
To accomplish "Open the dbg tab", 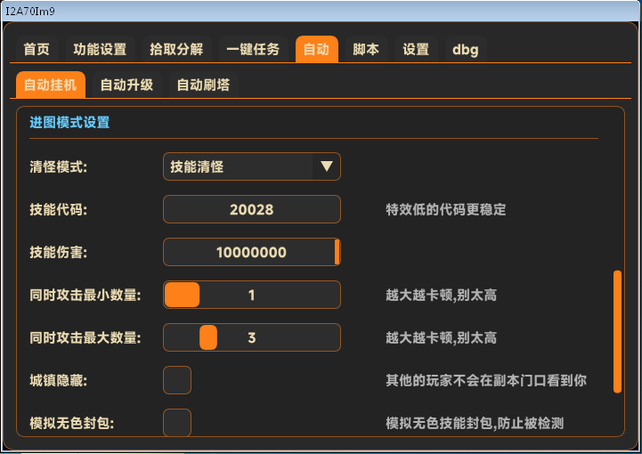I will click(465, 50).
